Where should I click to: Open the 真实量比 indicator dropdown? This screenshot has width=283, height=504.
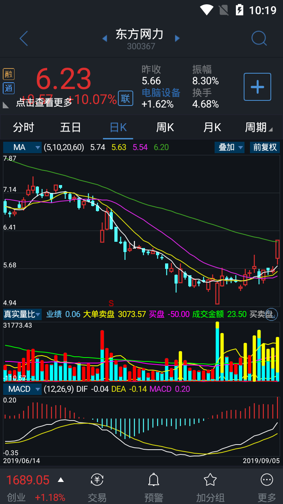click(22, 314)
